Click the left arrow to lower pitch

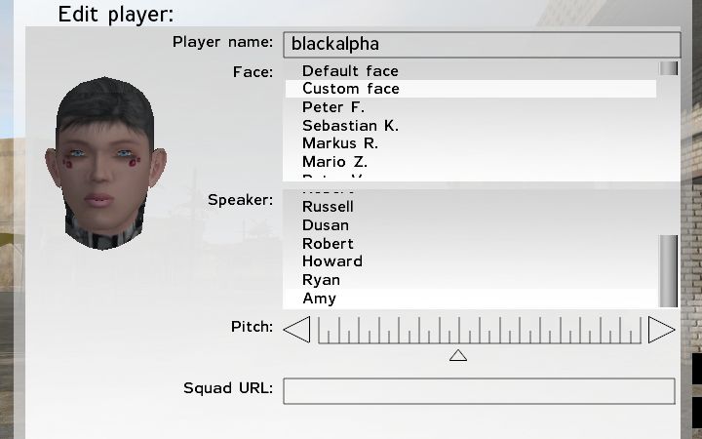click(x=296, y=330)
